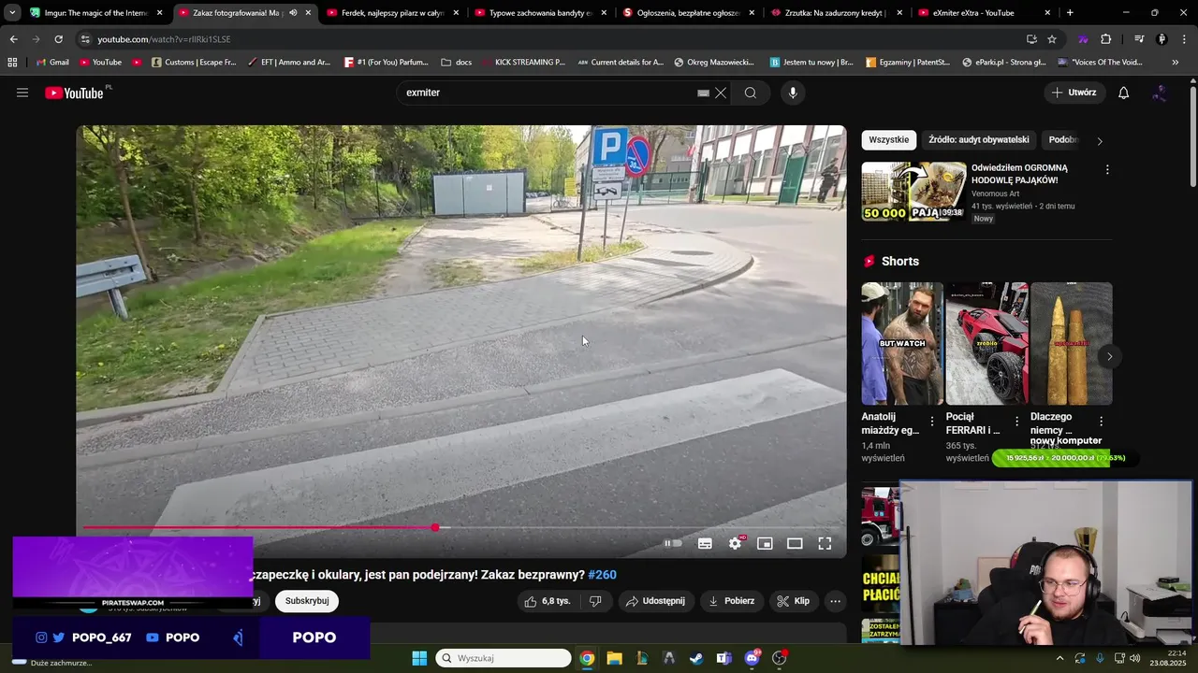Open options for the Venomous Art video
Image resolution: width=1198 pixels, height=673 pixels.
tap(1107, 170)
